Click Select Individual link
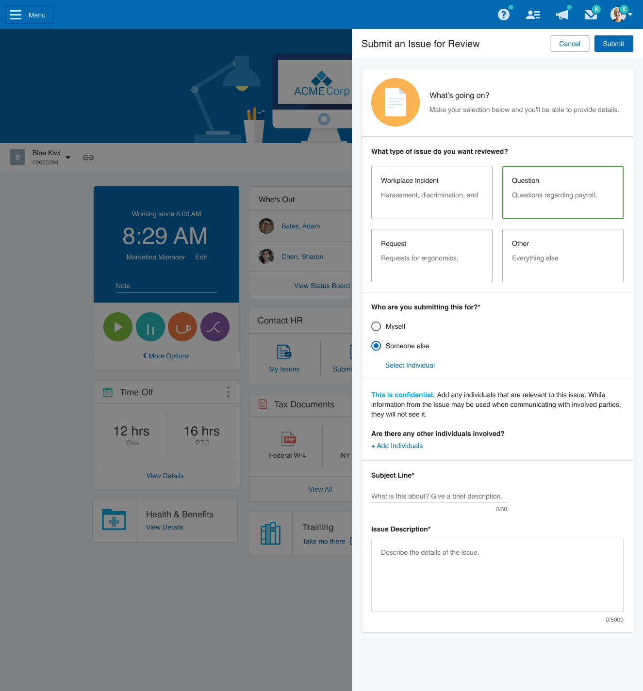Screen dimensions: 643x691 click(x=410, y=365)
